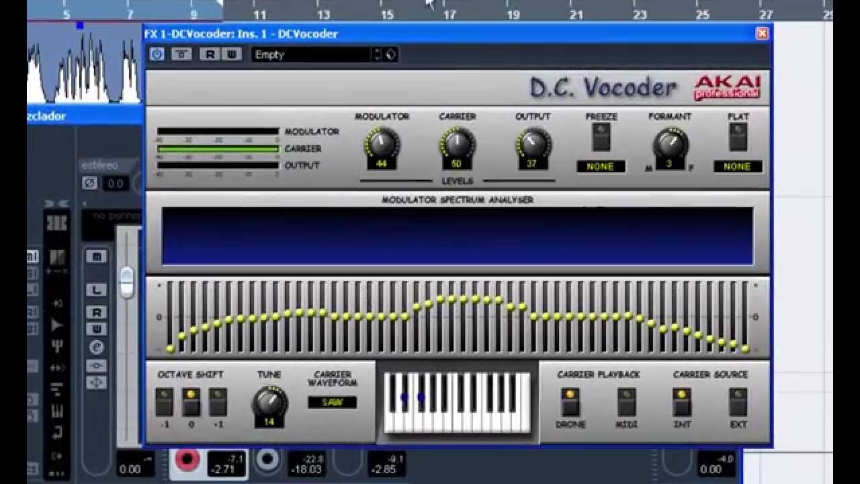Toggle the Flat switch
Screen dimensions: 860x484
[x=738, y=137]
